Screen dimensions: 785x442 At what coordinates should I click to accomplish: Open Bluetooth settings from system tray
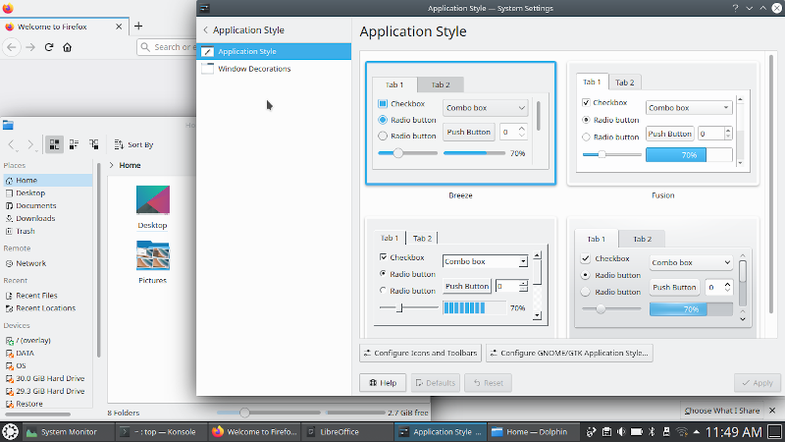[652, 431]
